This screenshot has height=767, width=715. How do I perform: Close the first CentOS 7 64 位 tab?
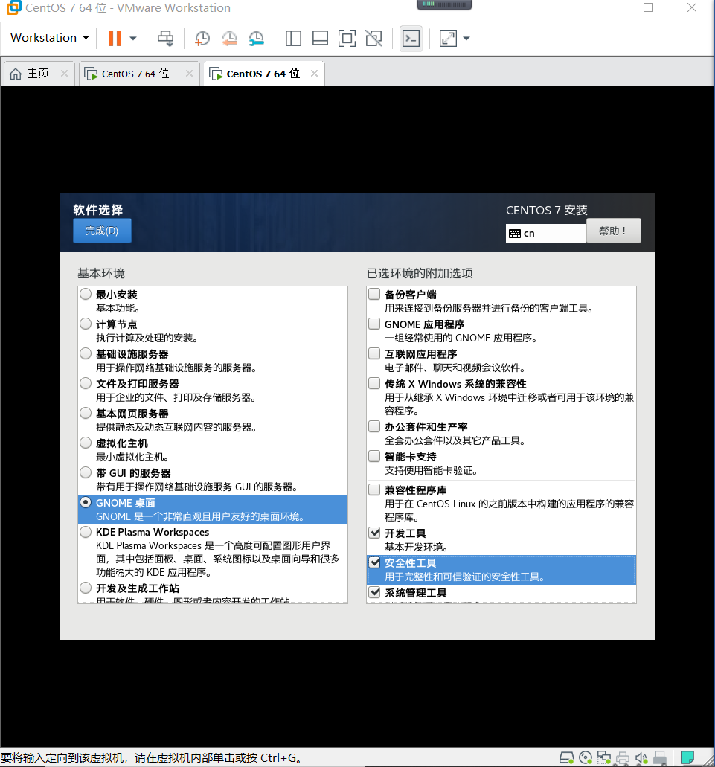[189, 74]
